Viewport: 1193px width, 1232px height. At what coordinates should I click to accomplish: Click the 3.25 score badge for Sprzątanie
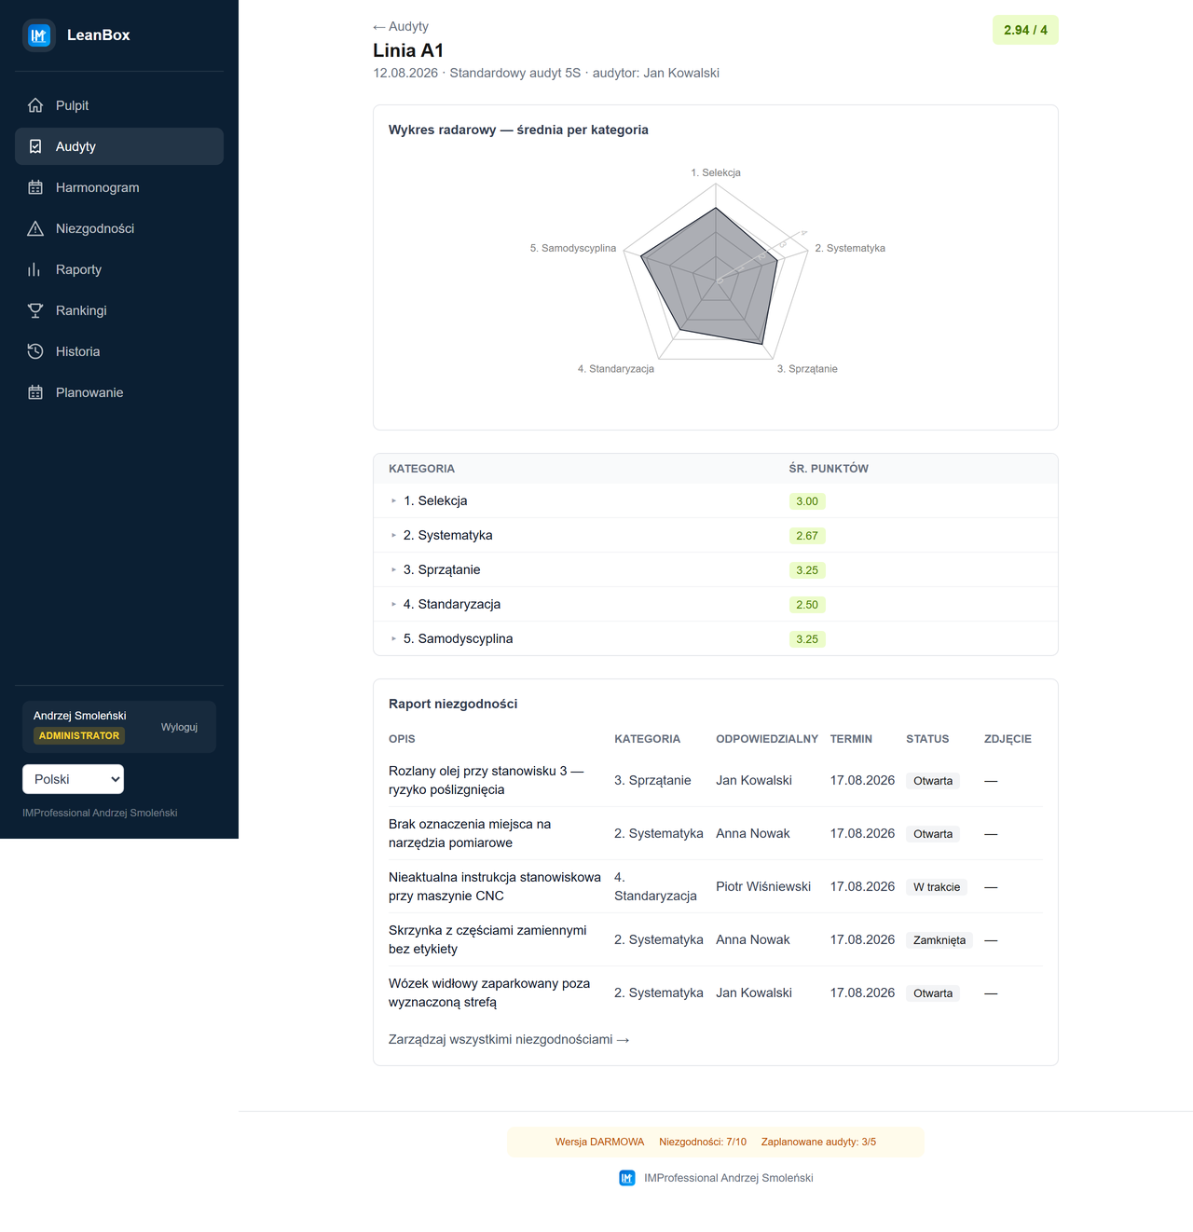click(x=807, y=570)
